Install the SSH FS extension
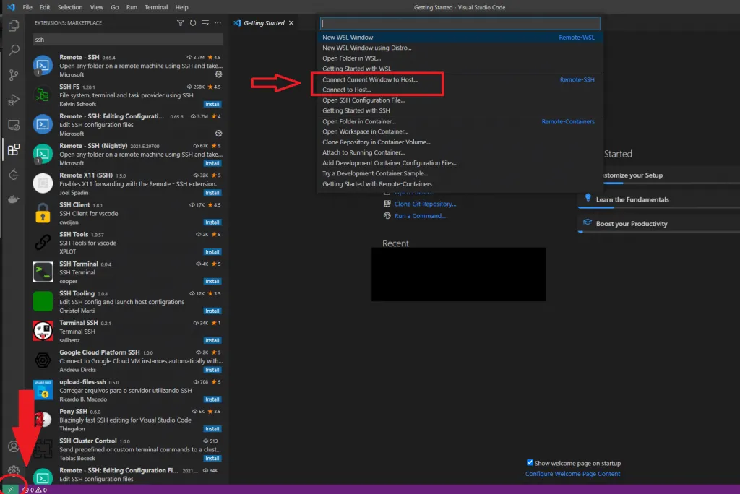This screenshot has width=740, height=494. tap(212, 104)
